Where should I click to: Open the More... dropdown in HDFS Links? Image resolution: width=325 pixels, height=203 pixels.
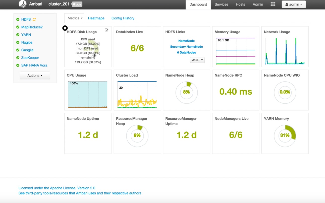(x=197, y=60)
